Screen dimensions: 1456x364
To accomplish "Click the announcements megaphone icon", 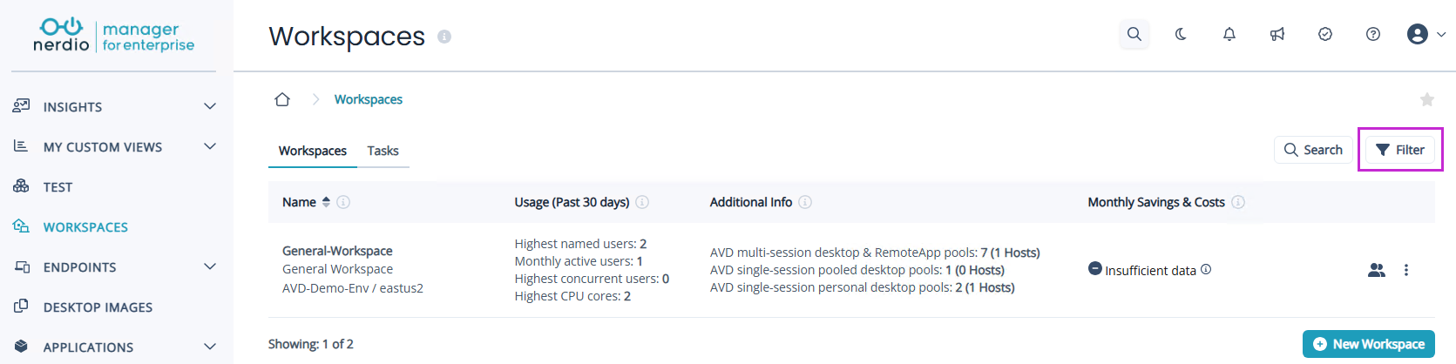I will [x=1277, y=34].
